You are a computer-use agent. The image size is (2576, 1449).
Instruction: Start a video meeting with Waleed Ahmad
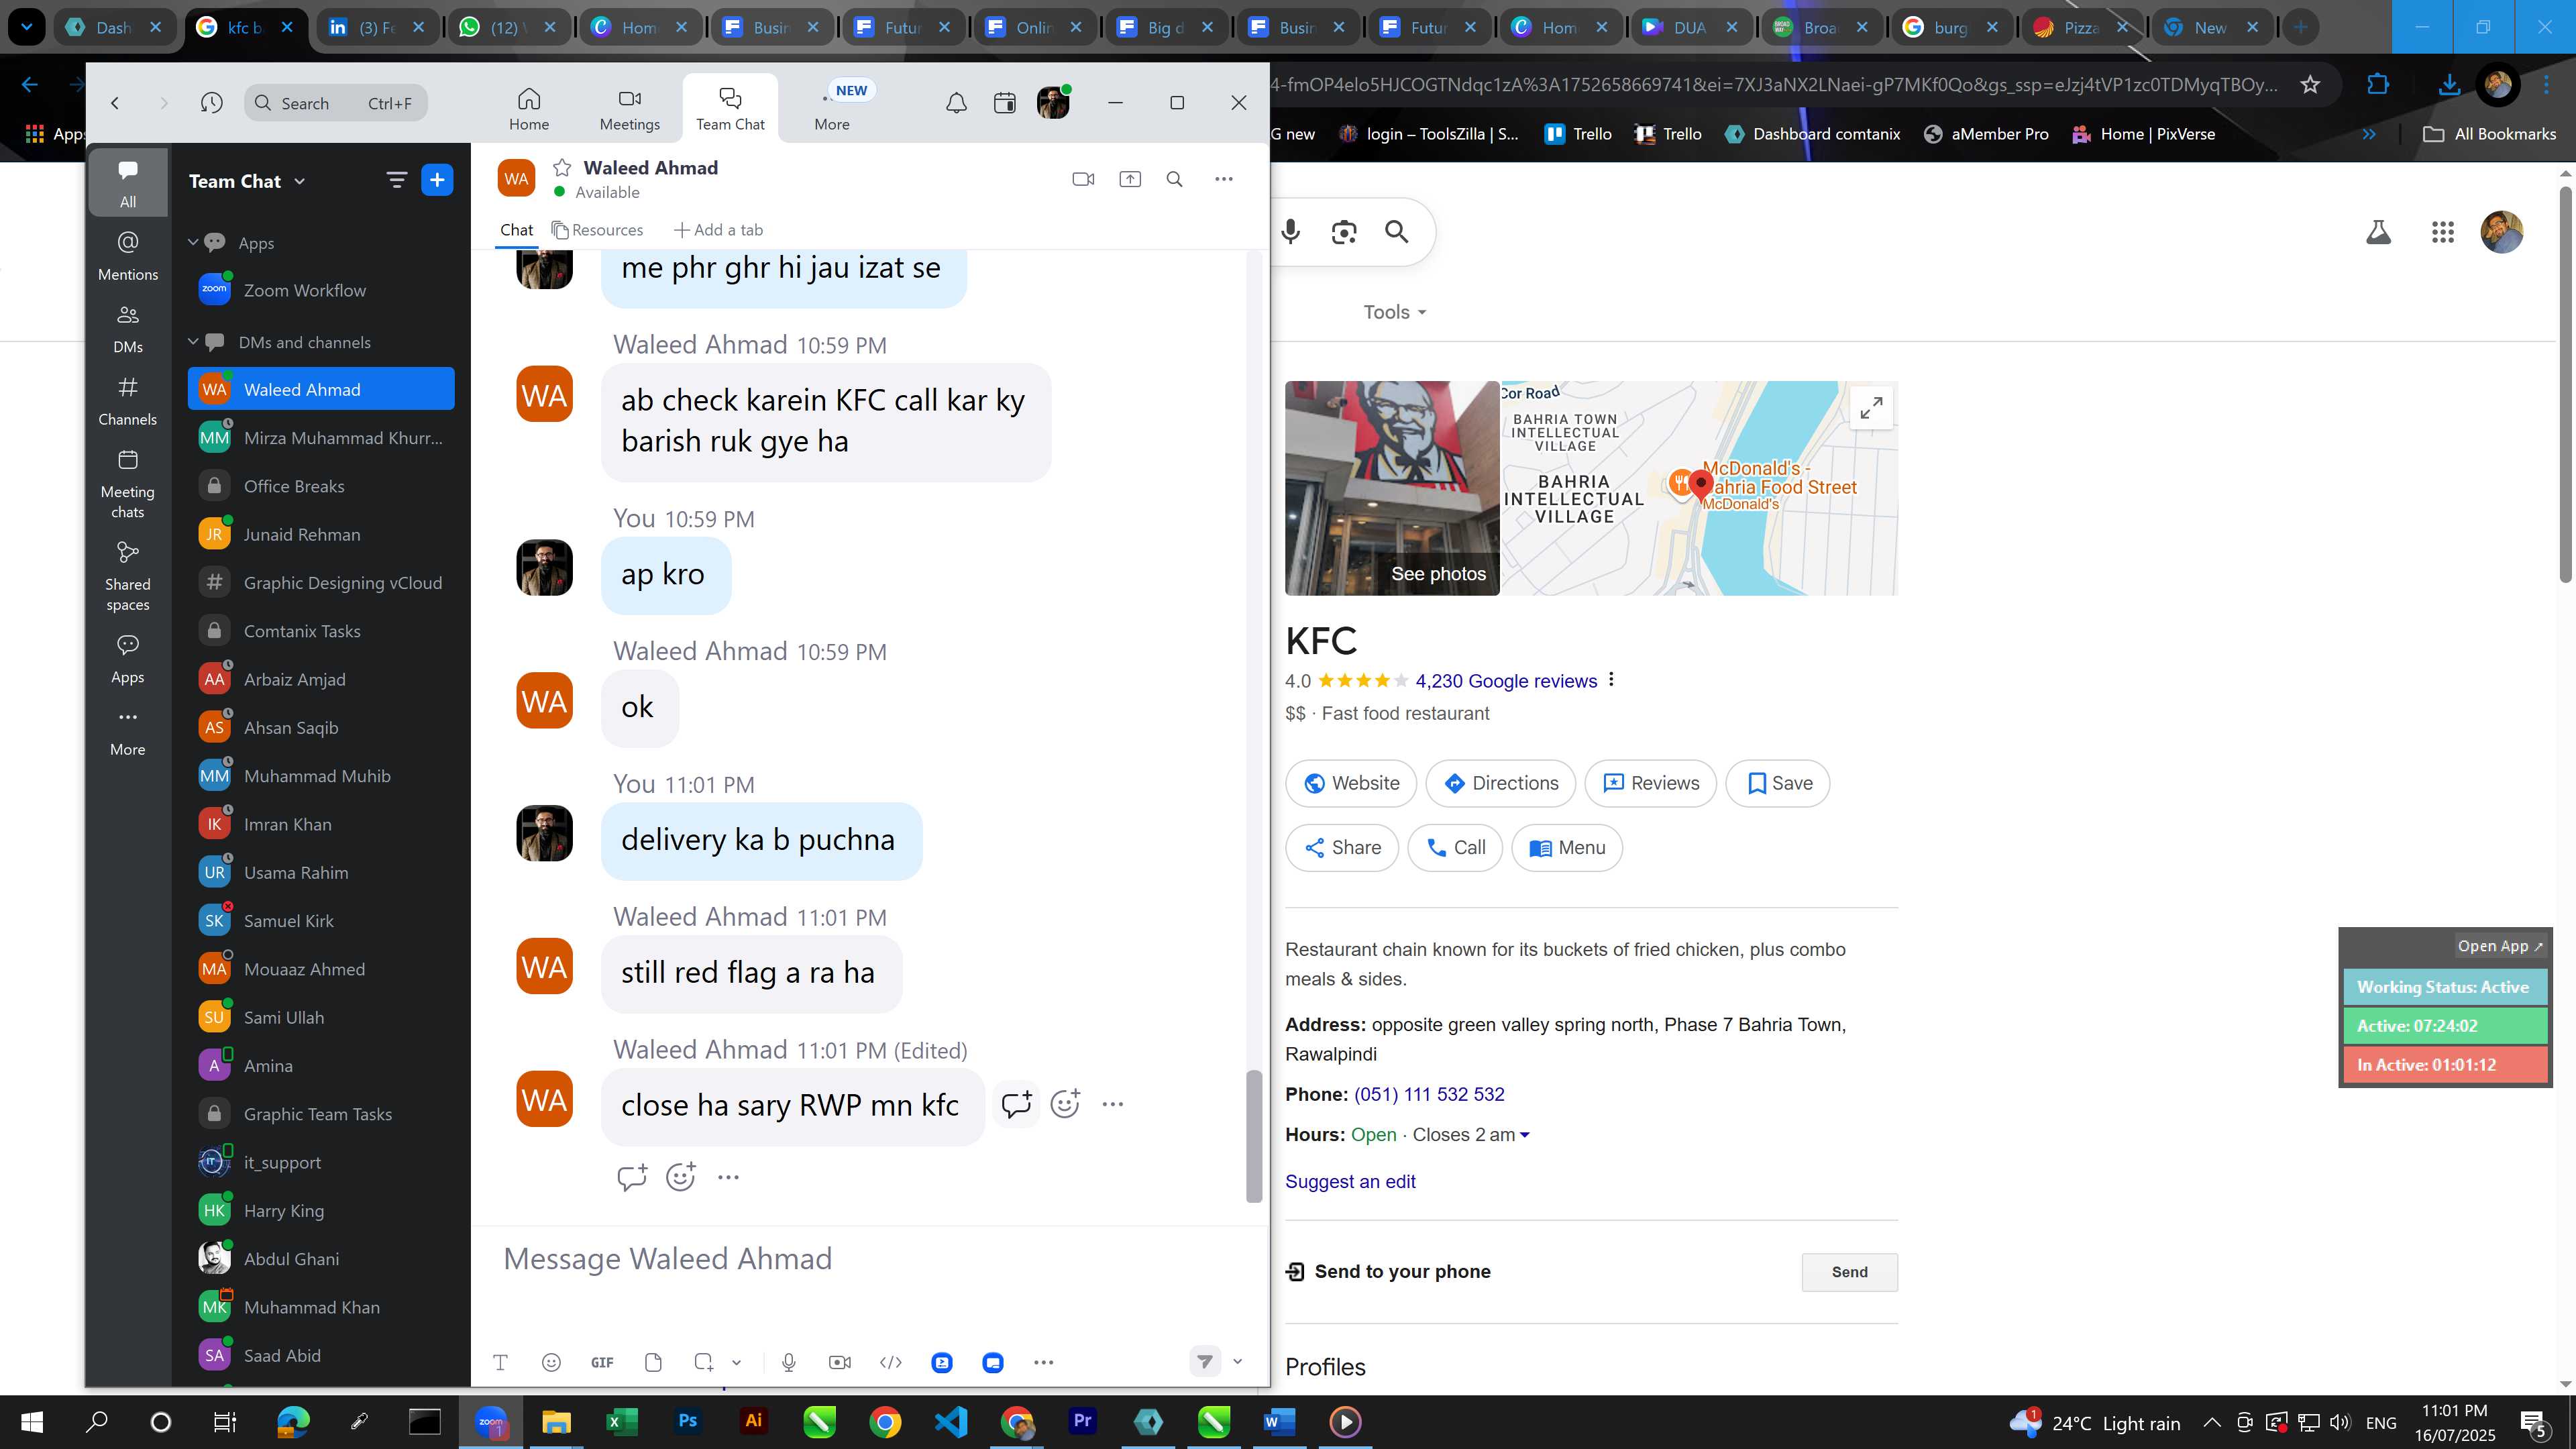coord(1082,179)
